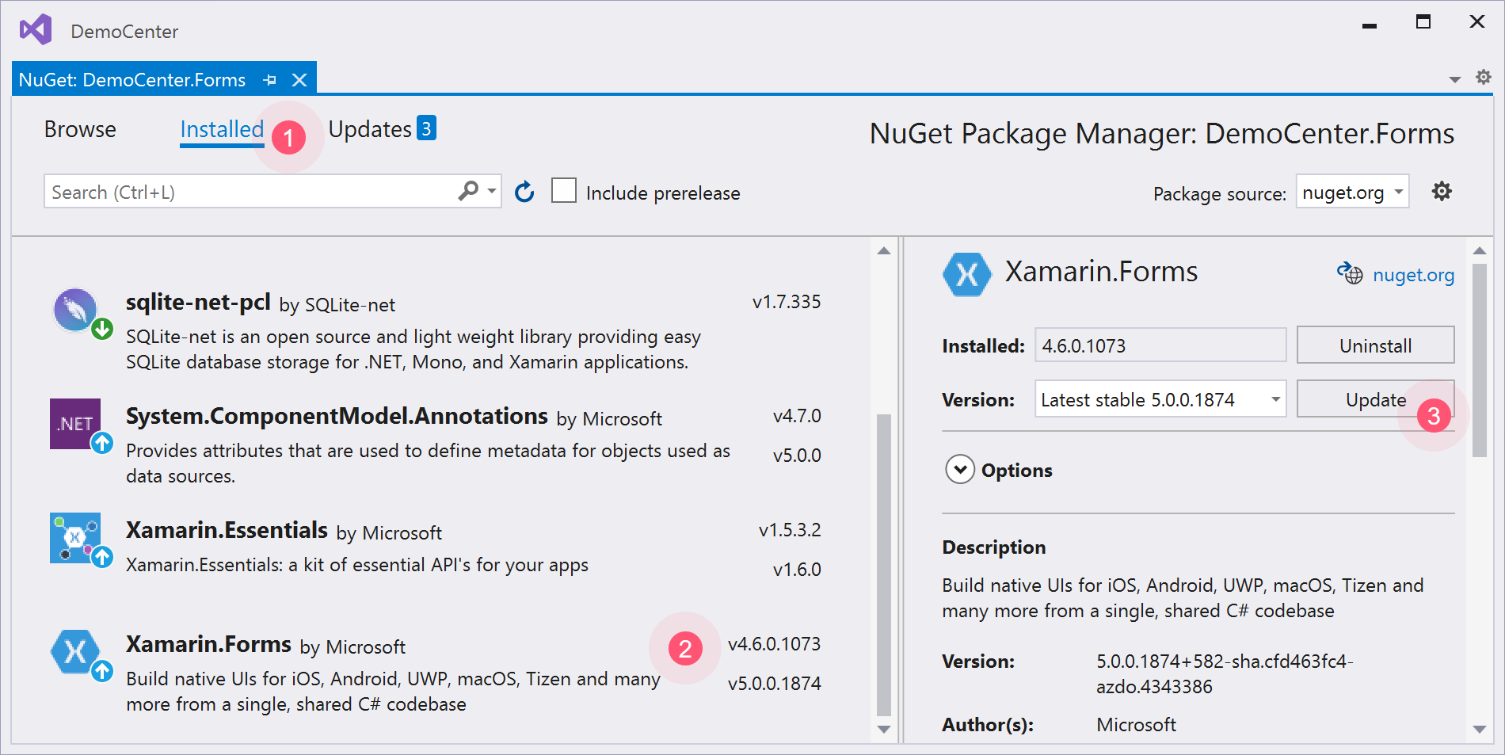Click the sqlite-net-pcl package icon

76,310
